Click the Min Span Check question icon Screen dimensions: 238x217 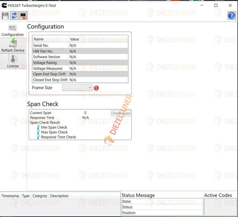[38, 127]
